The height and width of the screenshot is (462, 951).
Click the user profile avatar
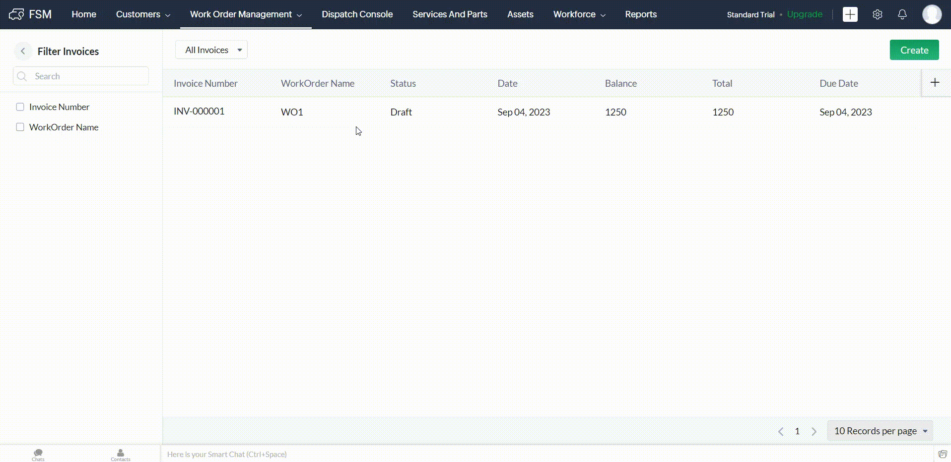931,14
